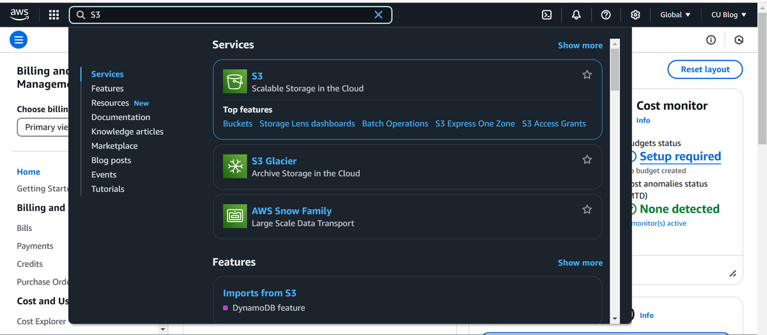Click the Cost monitor widget resize handle

732,274
